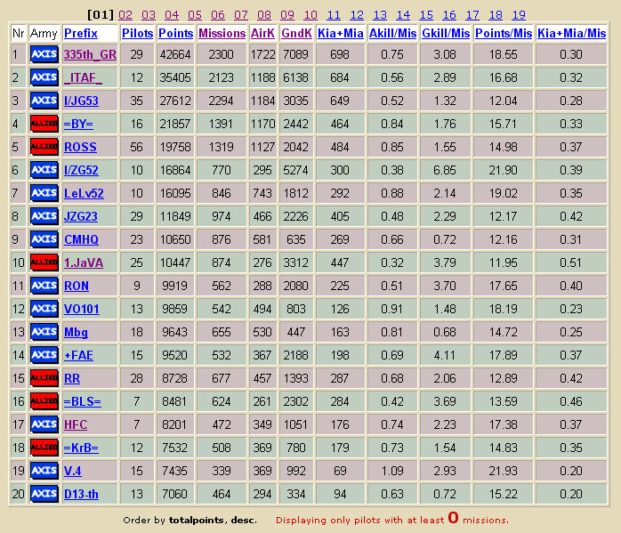Jump to page 19 of the list

(x=519, y=15)
